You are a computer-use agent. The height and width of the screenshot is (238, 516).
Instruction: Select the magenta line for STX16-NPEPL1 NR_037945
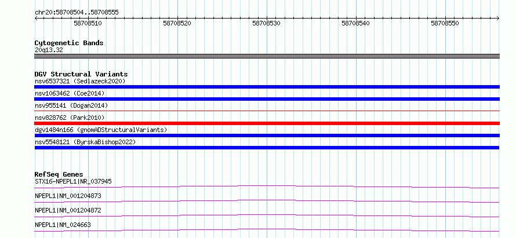click(267, 186)
